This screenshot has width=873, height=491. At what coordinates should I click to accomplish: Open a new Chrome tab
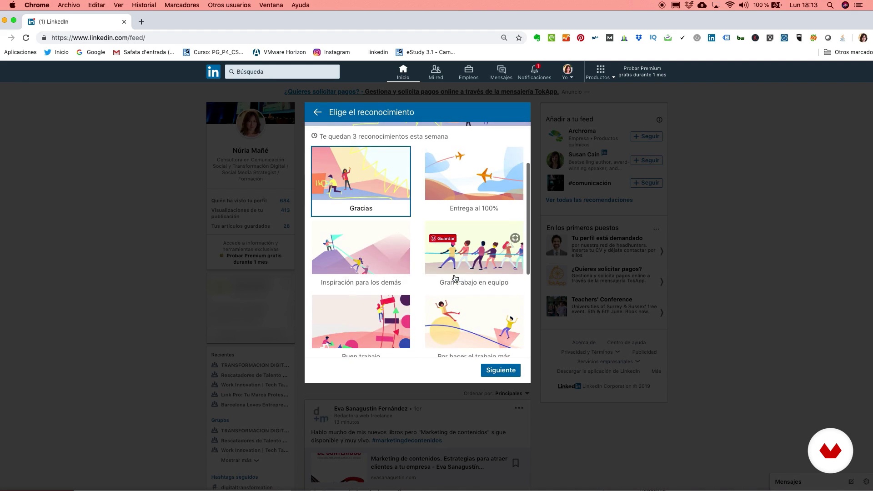pyautogui.click(x=141, y=22)
